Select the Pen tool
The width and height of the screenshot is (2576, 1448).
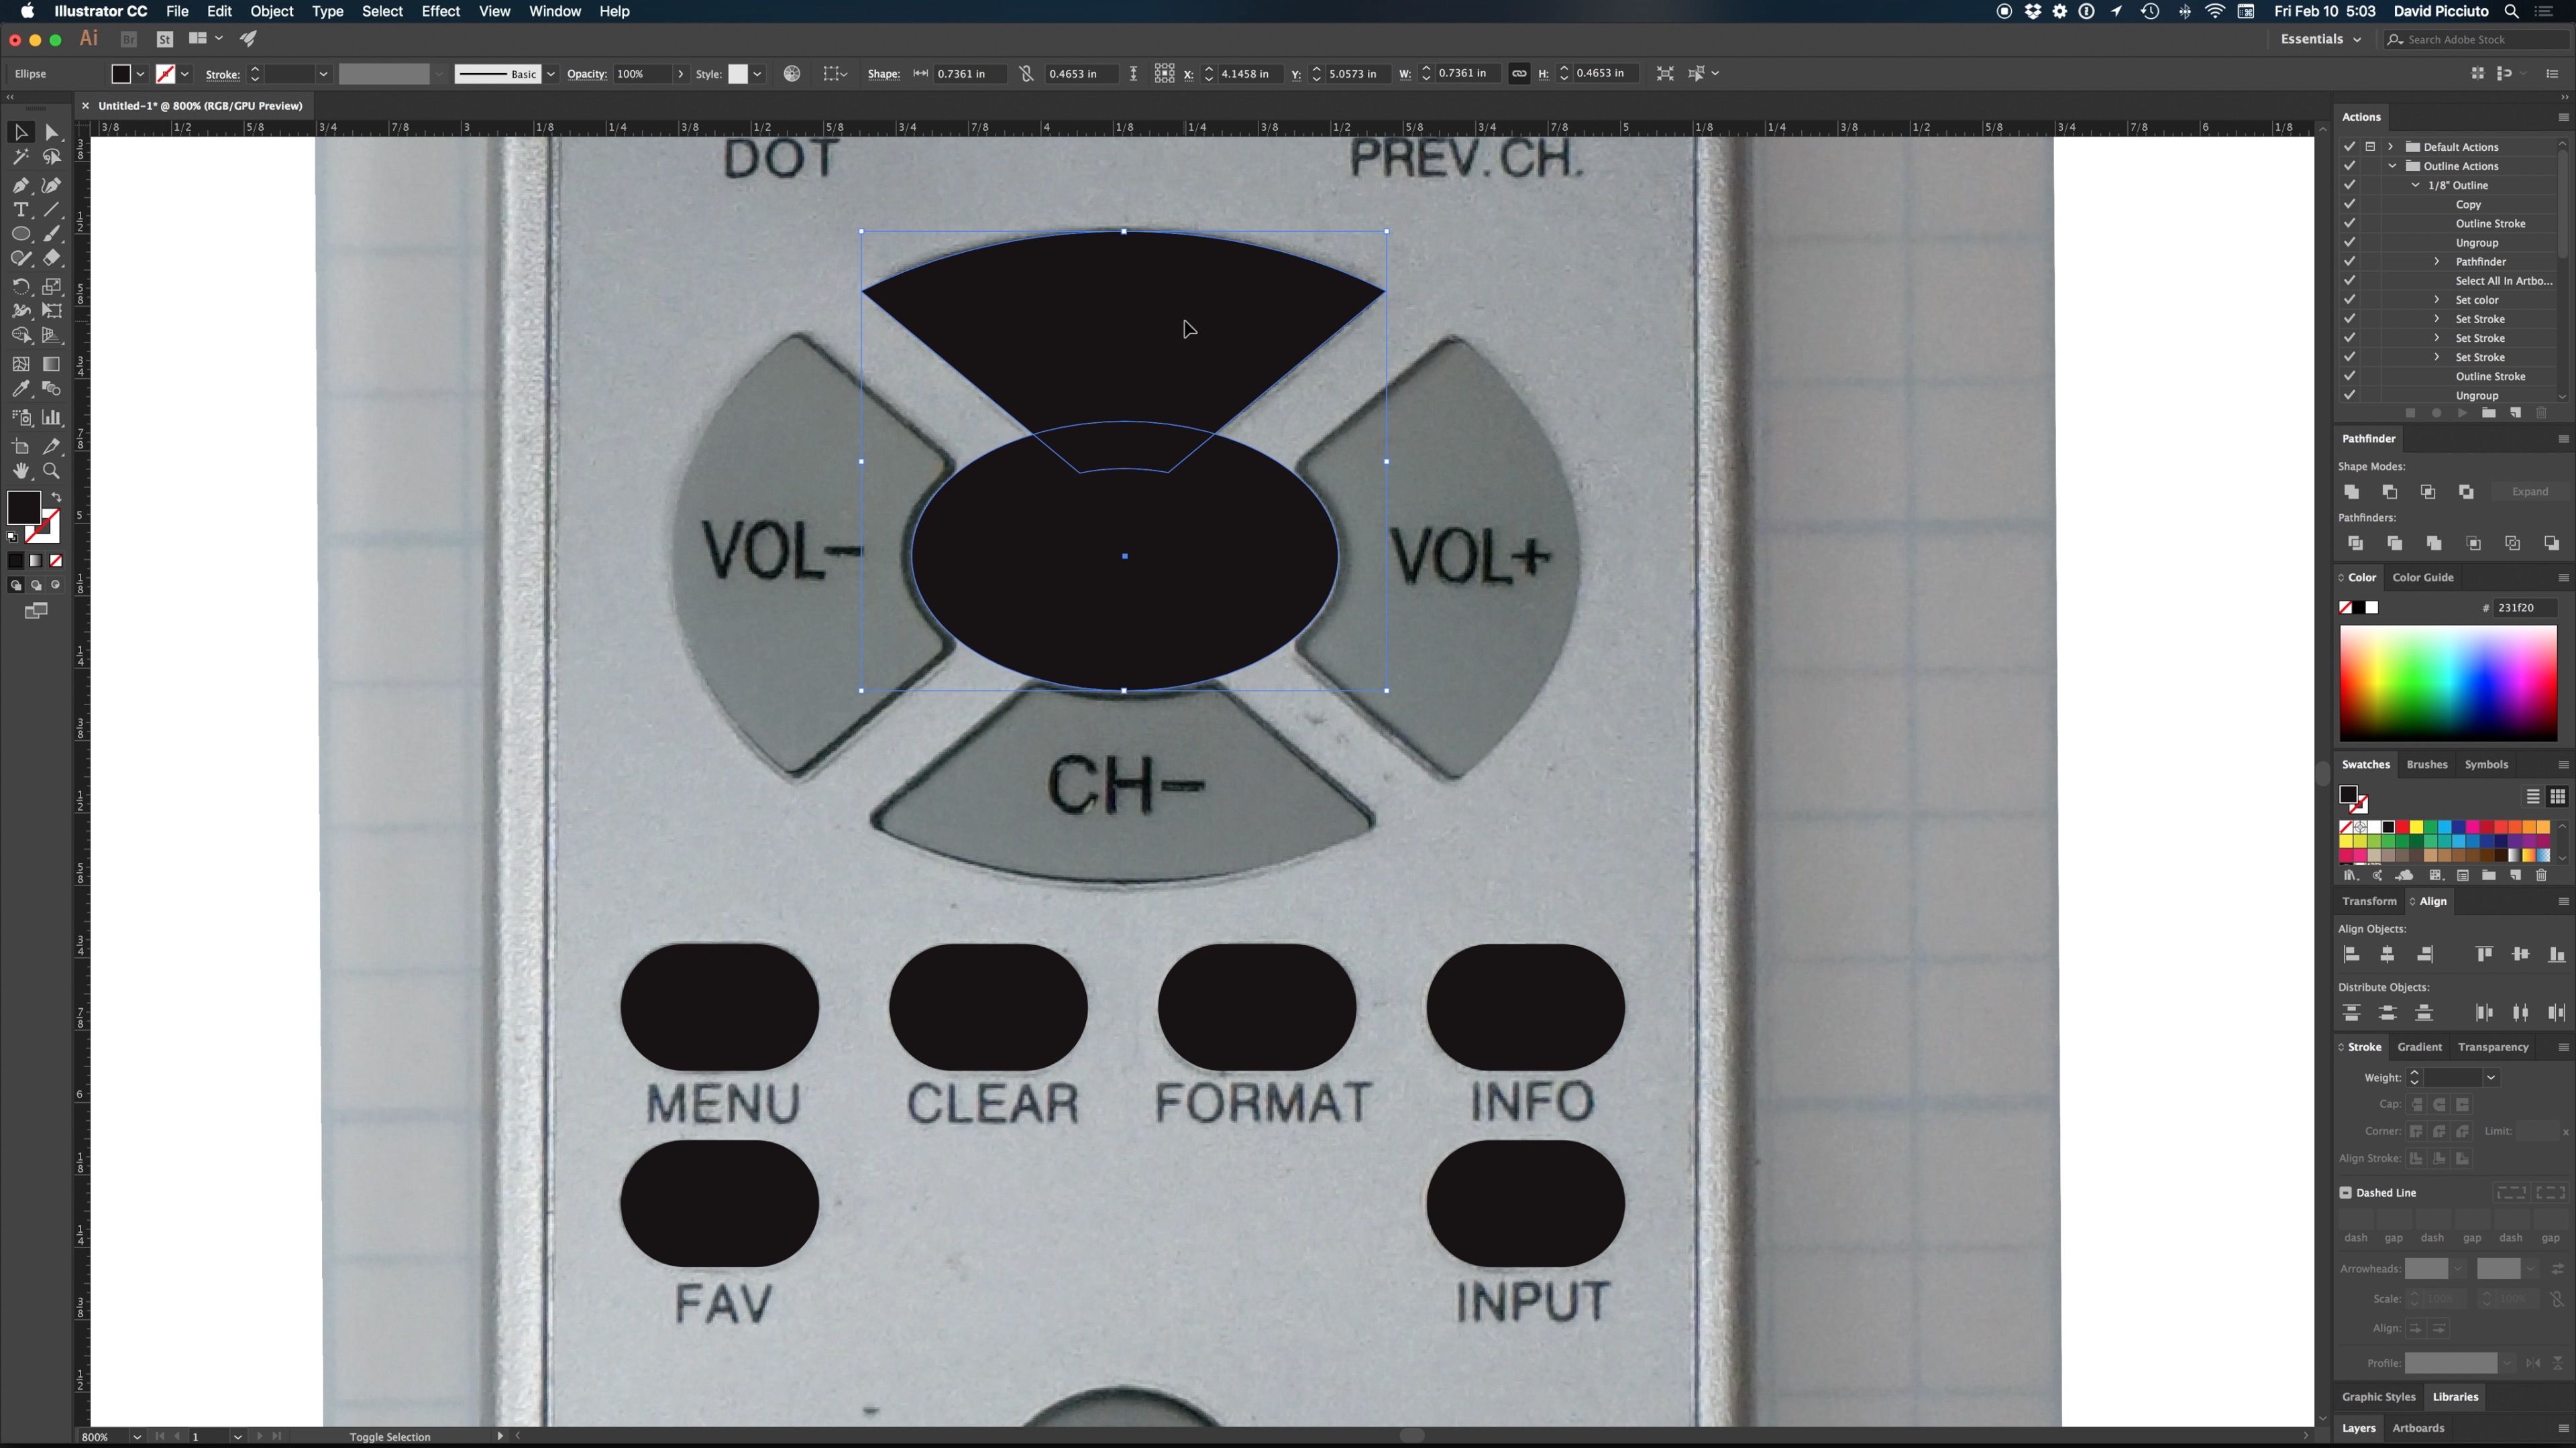pyautogui.click(x=20, y=185)
